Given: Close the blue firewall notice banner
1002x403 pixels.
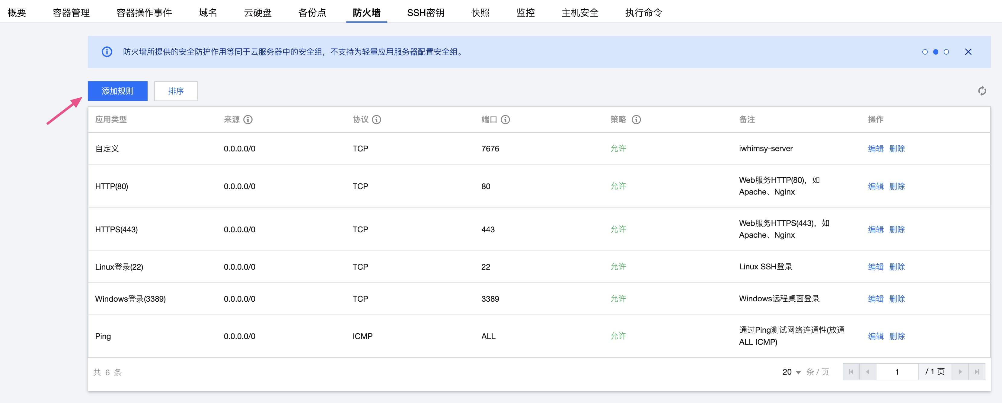Looking at the screenshot, I should [968, 52].
